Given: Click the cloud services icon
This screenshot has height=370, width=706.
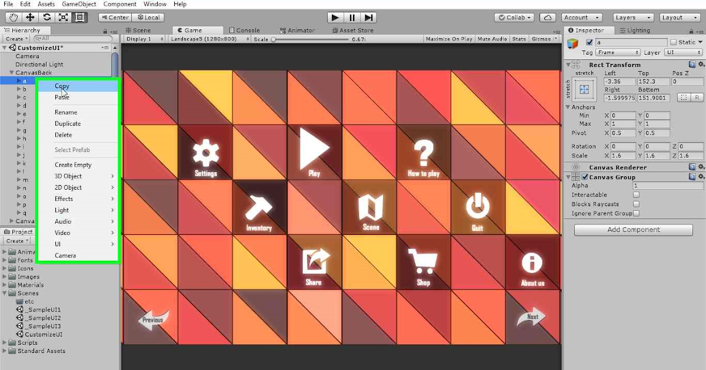Looking at the screenshot, I should [x=548, y=17].
